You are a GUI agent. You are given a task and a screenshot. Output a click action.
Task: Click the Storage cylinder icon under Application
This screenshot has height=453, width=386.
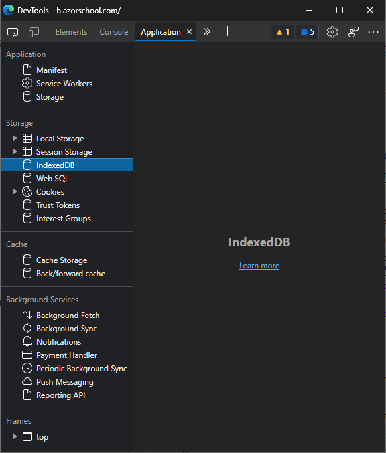click(27, 97)
